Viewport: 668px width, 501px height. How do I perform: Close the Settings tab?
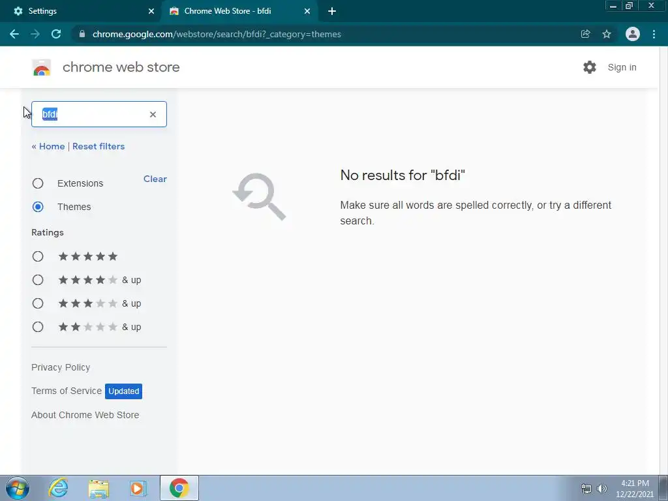click(x=151, y=11)
